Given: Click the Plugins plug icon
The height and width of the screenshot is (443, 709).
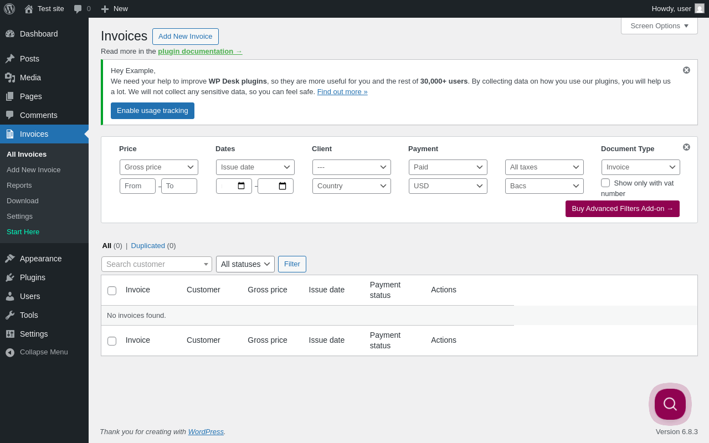Looking at the screenshot, I should coord(10,277).
